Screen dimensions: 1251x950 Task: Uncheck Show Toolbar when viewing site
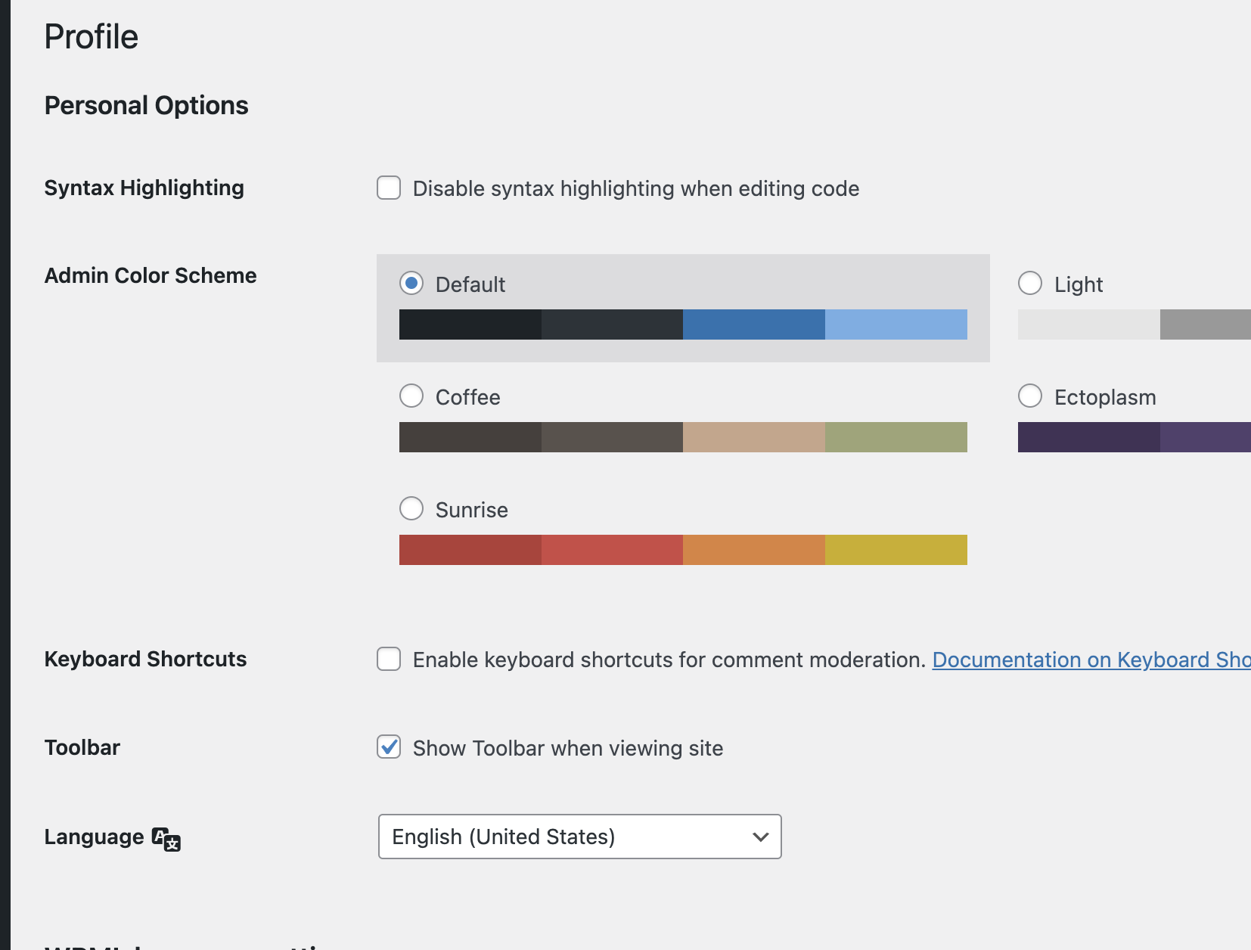click(x=389, y=747)
